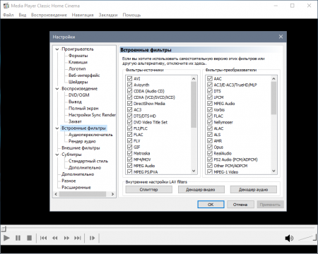Screen dimensions: 318x254
Task: Toggle the Matroska source filter checkbox
Action: [x=129, y=153]
